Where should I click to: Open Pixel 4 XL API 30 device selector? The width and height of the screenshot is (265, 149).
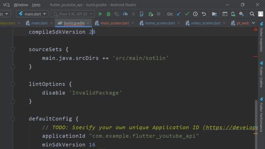(72, 14)
